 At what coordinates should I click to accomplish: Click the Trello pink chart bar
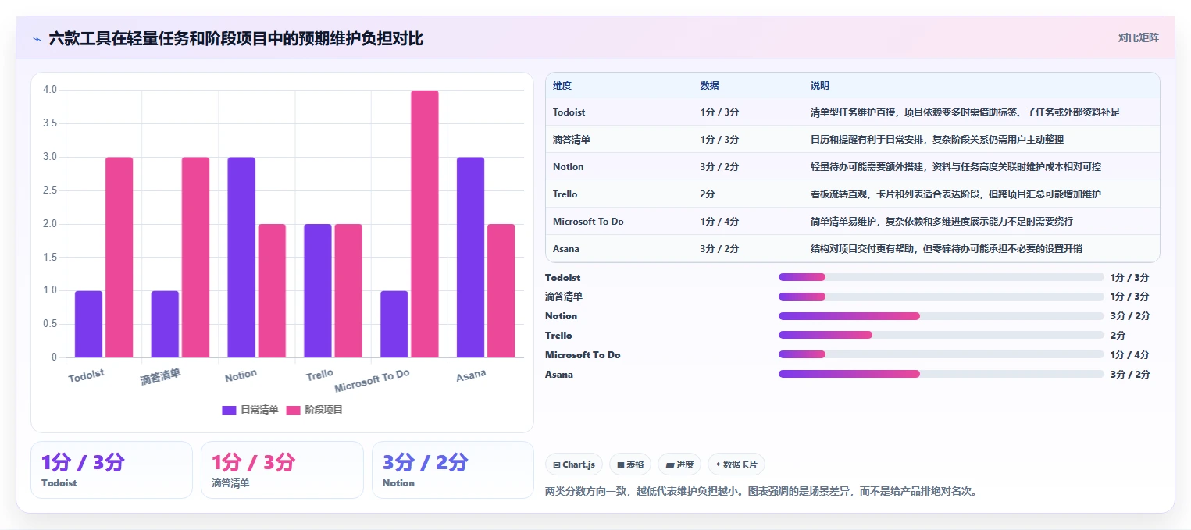(x=348, y=291)
